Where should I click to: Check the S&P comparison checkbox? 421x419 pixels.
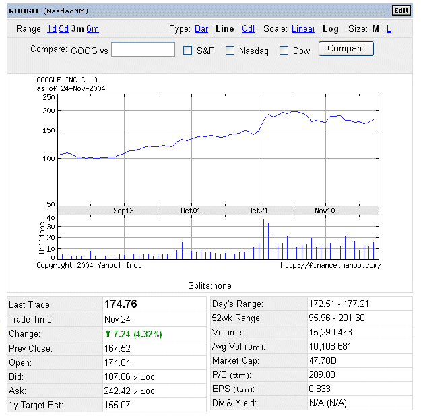(187, 51)
